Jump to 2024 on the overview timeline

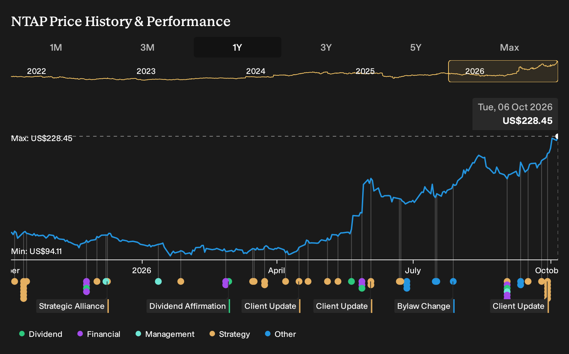pos(256,71)
